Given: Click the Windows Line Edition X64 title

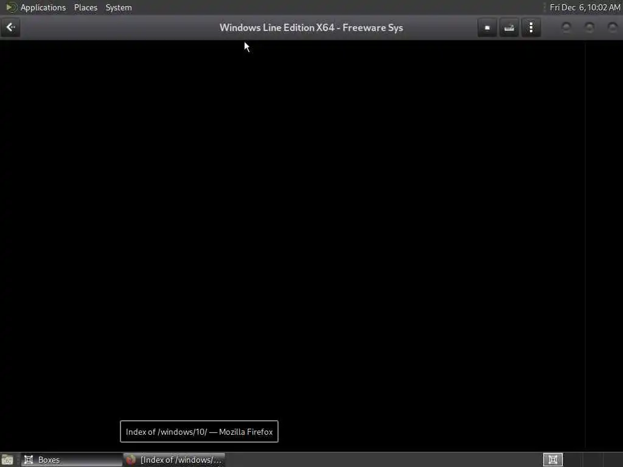Looking at the screenshot, I should pos(311,28).
